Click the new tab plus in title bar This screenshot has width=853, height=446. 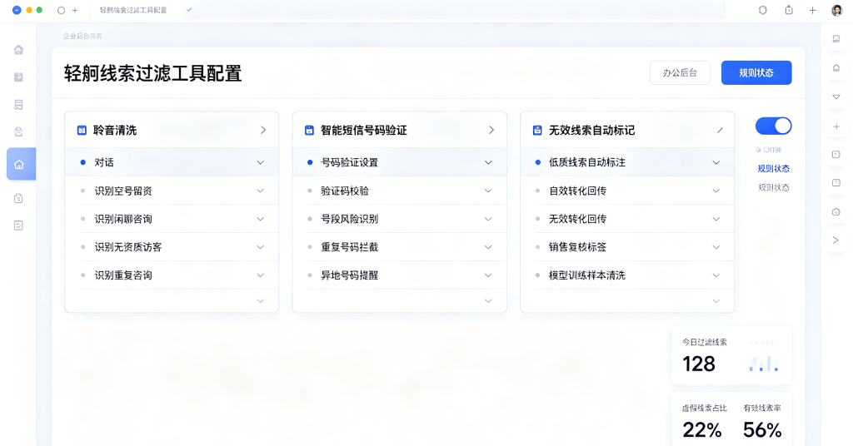[x=74, y=10]
